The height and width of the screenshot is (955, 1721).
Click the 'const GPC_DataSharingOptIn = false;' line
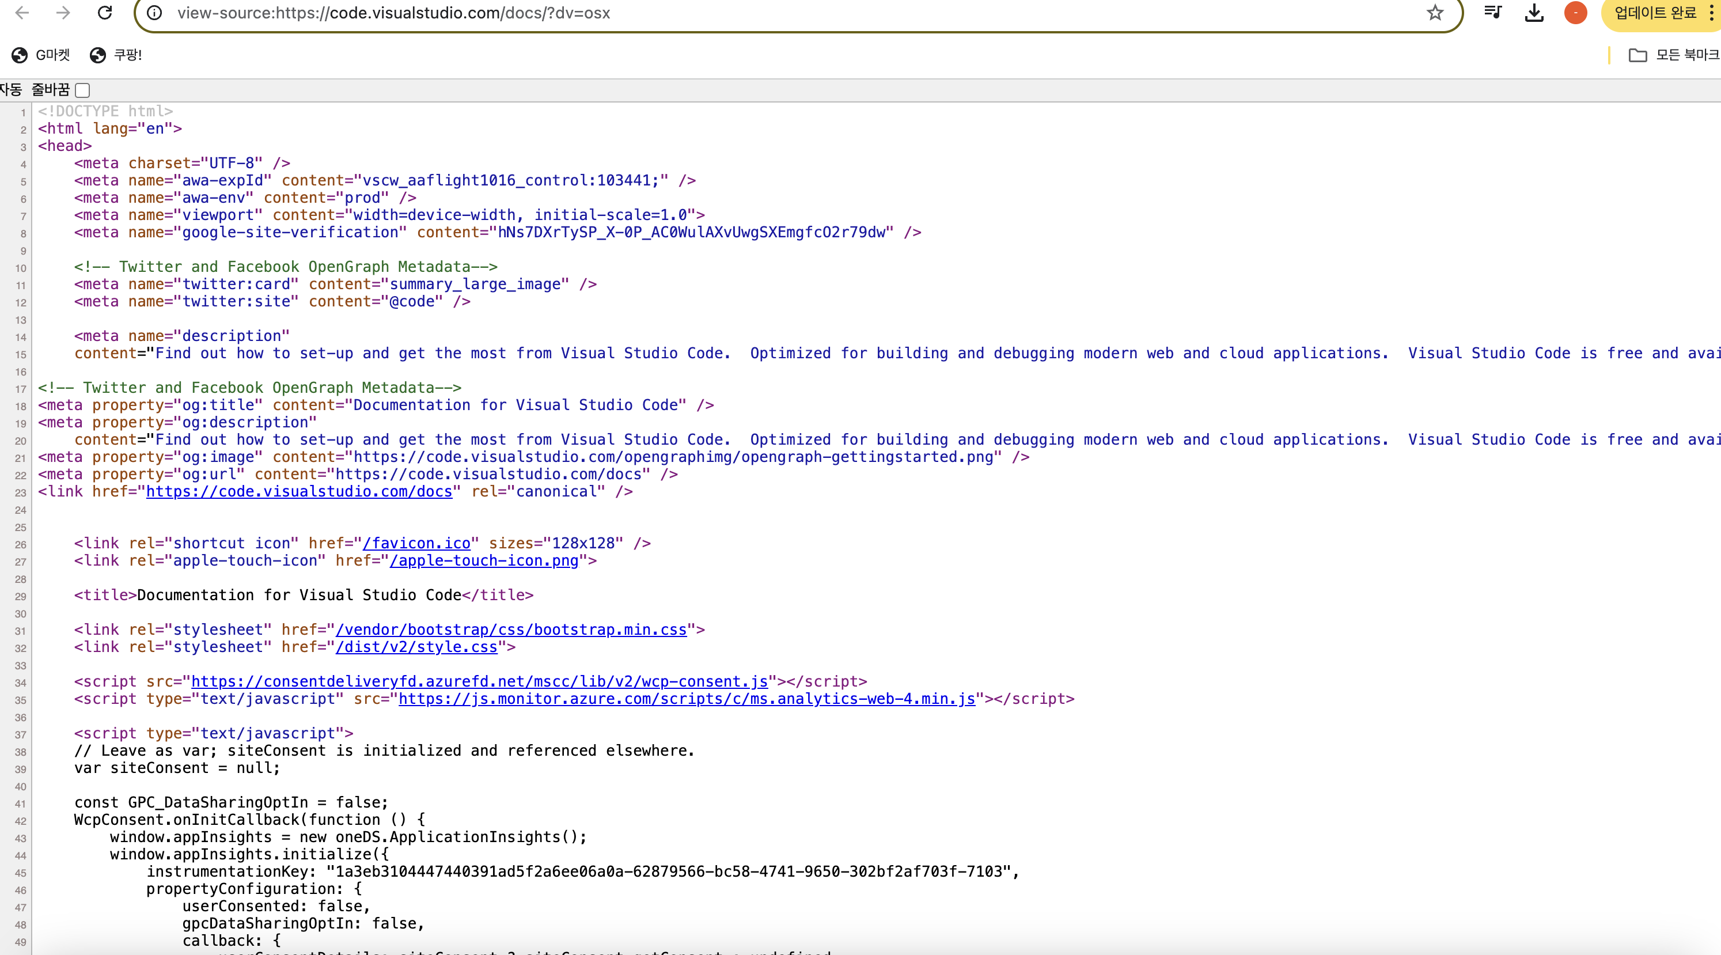pos(231,802)
